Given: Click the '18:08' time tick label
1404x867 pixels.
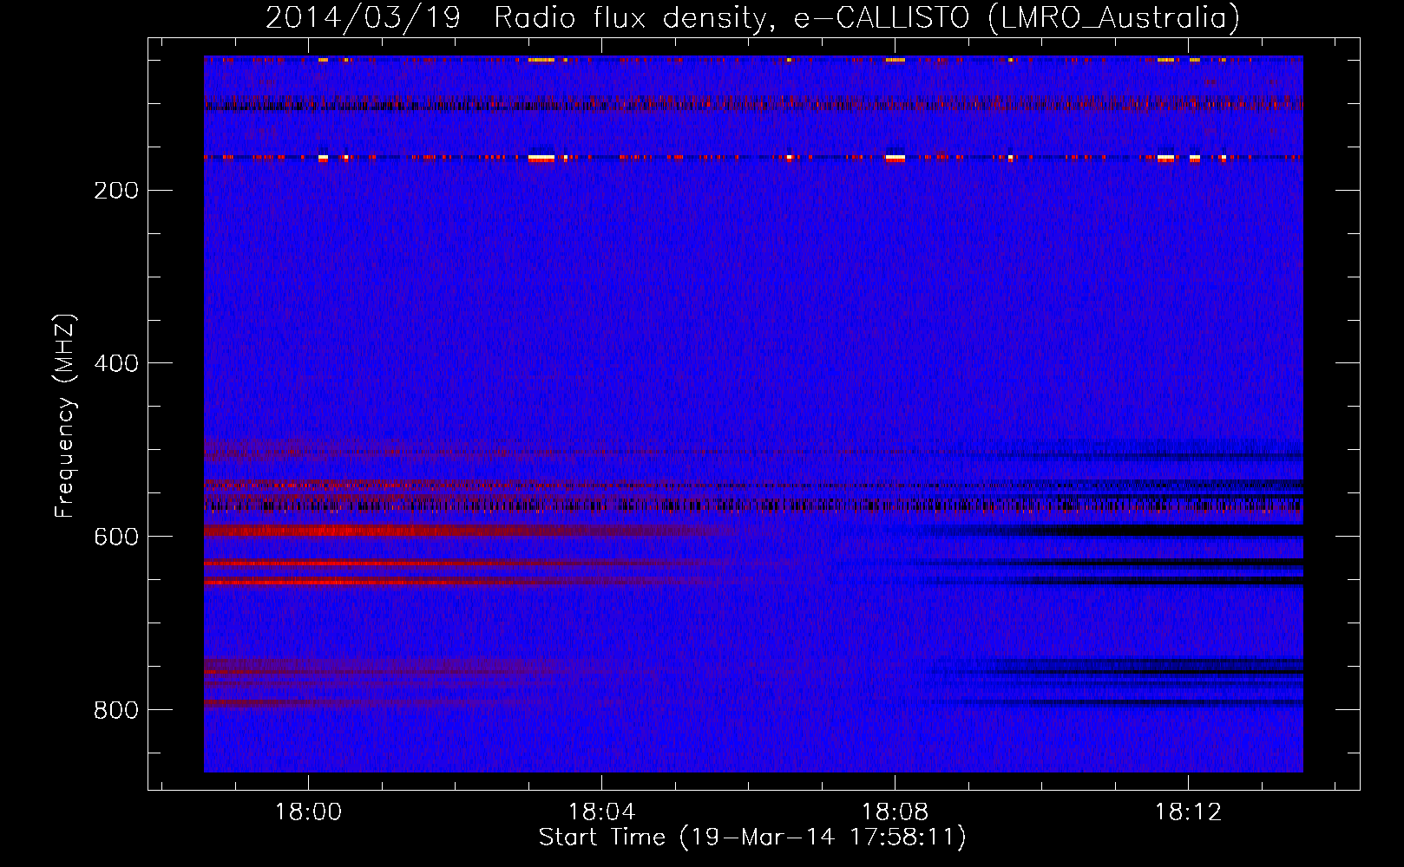Looking at the screenshot, I should (x=895, y=812).
